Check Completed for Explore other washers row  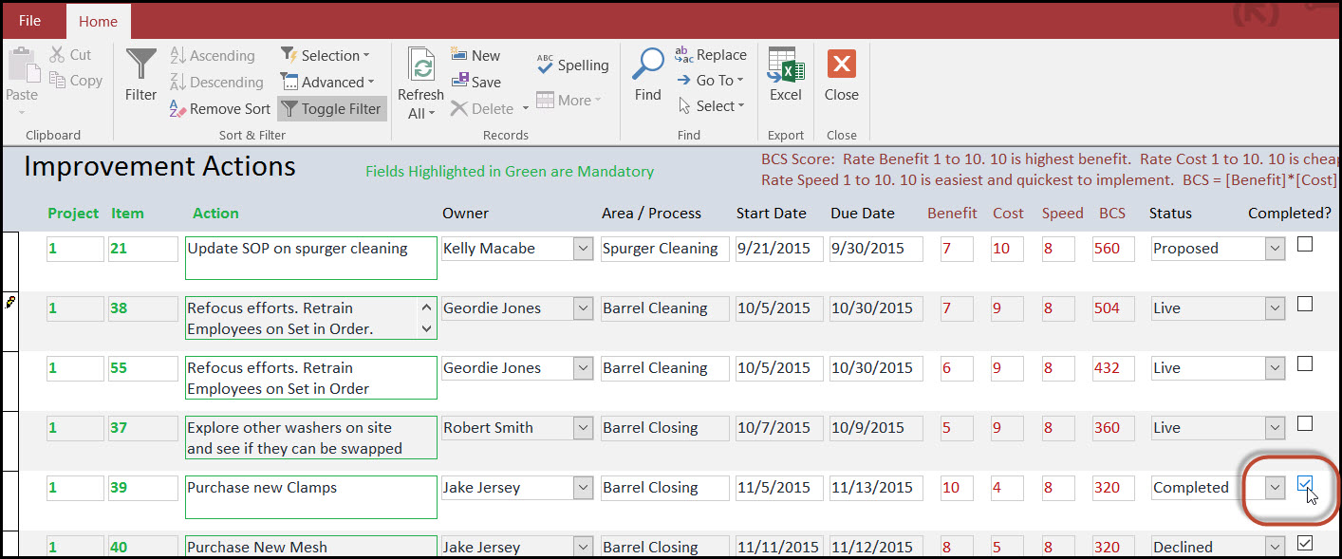click(x=1305, y=423)
